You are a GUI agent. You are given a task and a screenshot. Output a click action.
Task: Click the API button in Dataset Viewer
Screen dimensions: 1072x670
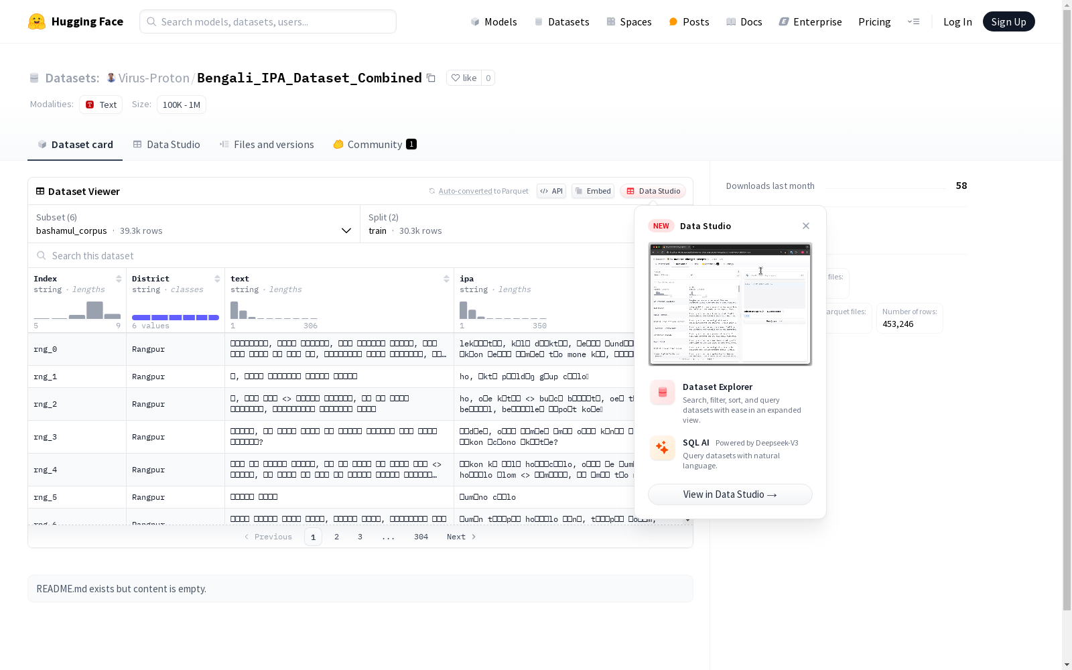[551, 191]
